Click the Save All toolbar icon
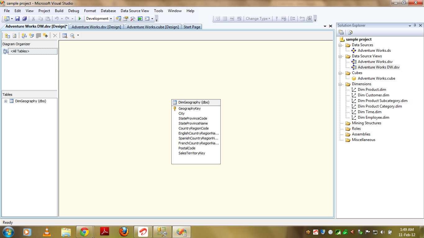424x238 pixels. click(x=24, y=19)
